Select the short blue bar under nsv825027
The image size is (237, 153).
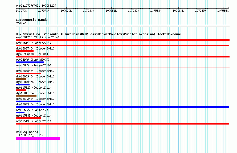tap(20, 113)
